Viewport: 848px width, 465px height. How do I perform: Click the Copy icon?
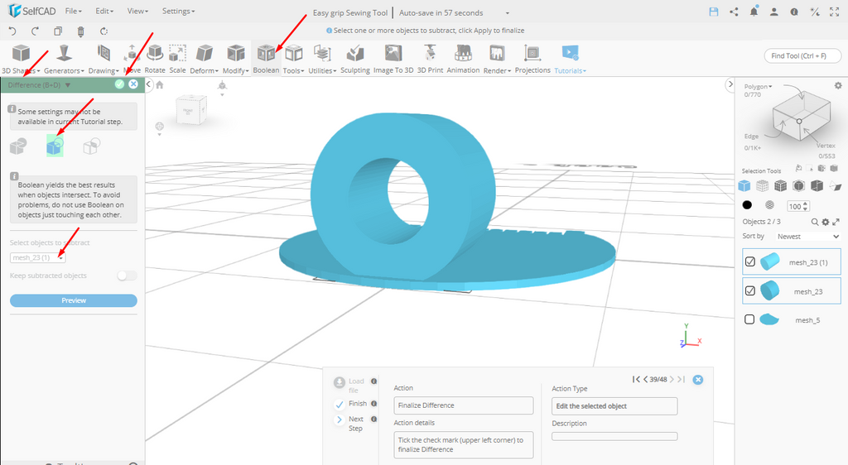58,31
